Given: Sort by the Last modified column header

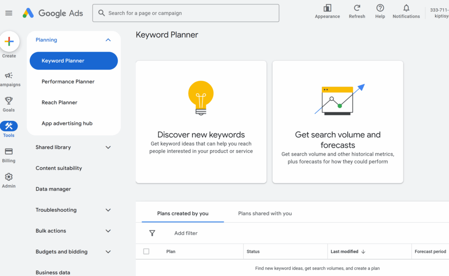Looking at the screenshot, I should pyautogui.click(x=344, y=252).
